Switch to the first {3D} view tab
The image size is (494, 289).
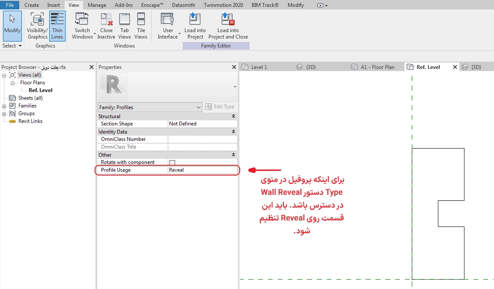coord(311,67)
